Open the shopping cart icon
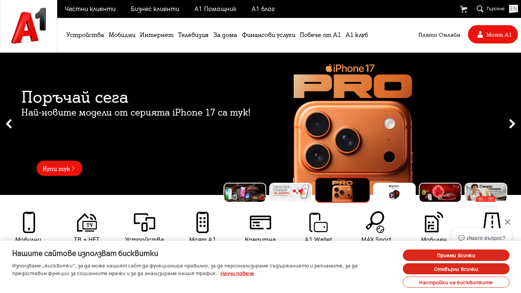The width and height of the screenshot is (521, 293). pyautogui.click(x=464, y=9)
